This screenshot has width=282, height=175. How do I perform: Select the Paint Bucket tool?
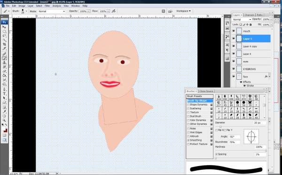point(4,76)
